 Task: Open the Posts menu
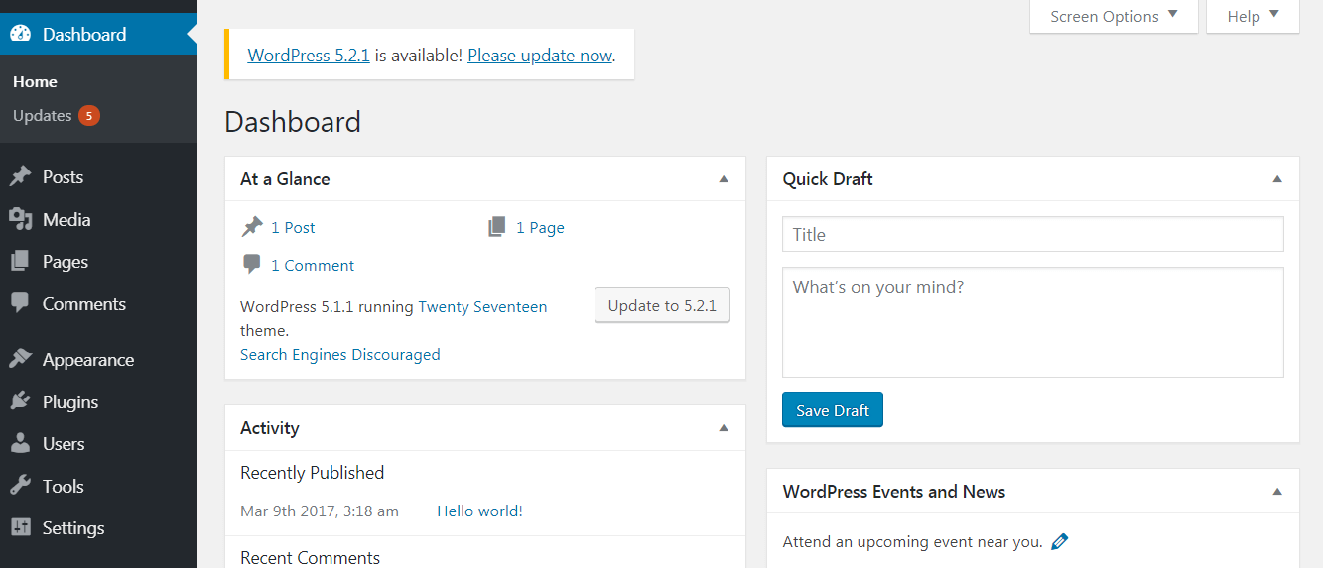click(98, 176)
